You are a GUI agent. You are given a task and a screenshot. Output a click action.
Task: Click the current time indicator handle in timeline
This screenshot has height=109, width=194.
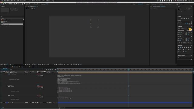click(129, 70)
